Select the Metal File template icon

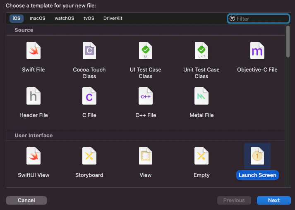(x=201, y=96)
